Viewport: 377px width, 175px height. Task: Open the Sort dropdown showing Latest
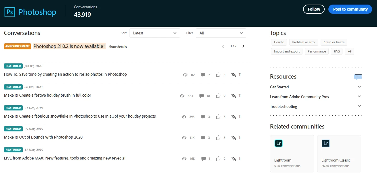click(x=155, y=33)
